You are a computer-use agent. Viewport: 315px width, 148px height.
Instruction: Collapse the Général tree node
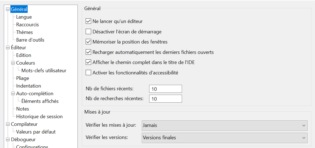[8, 9]
